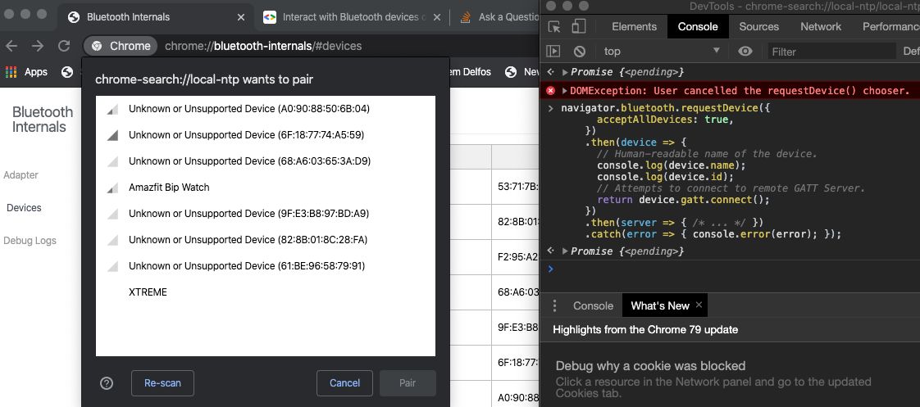Image resolution: width=920 pixels, height=407 pixels.
Task: Select the XTREME device
Action: 265,292
